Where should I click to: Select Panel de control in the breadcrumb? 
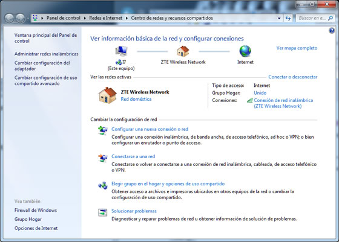64,18
